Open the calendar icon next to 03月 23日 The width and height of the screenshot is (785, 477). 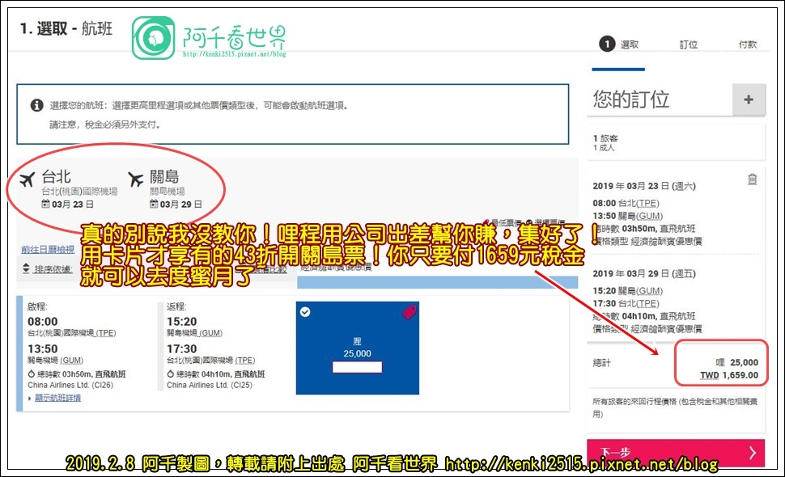pyautogui.click(x=45, y=204)
